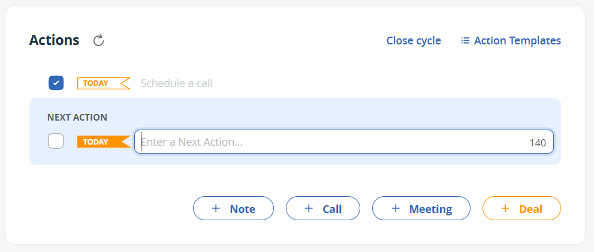594x252 pixels.
Task: Add a new Call
Action: pos(323,208)
